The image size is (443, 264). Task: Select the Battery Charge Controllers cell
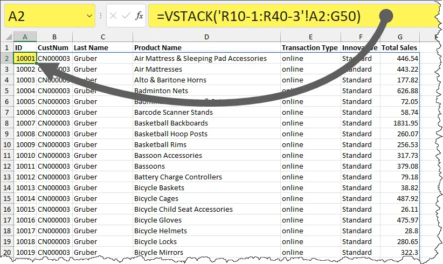206,177
